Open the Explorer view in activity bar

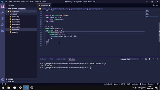[x=3, y=6]
